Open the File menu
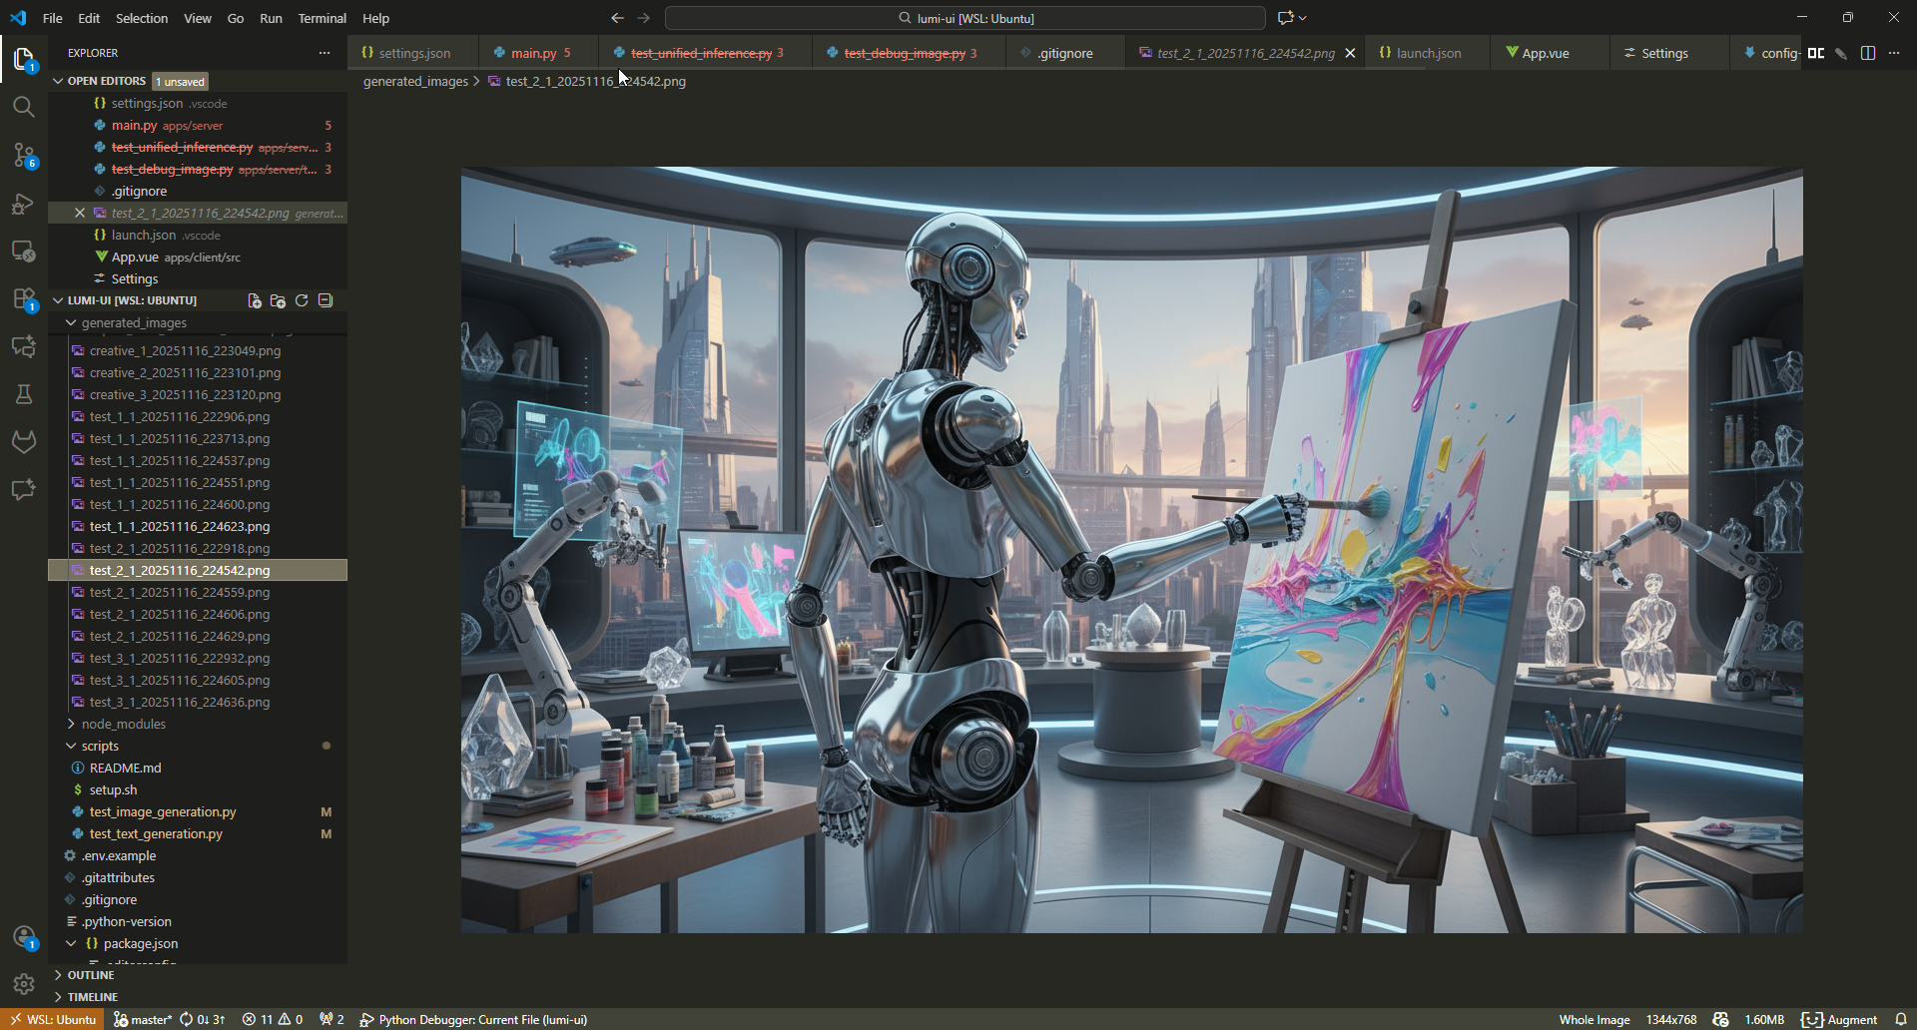 click(53, 18)
